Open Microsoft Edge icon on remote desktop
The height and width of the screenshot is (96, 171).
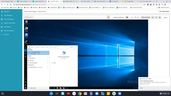26,35
